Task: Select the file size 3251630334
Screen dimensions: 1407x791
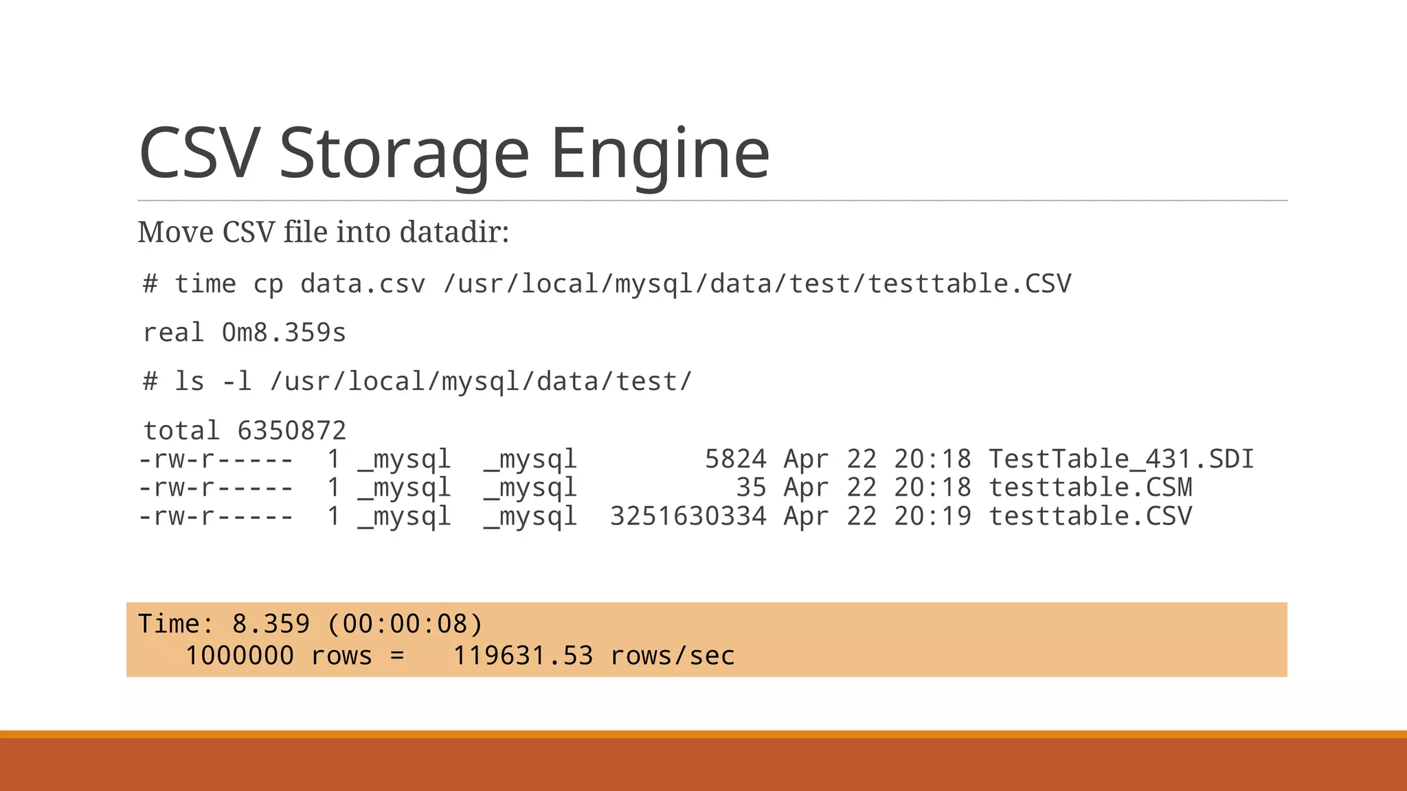Action: click(688, 516)
